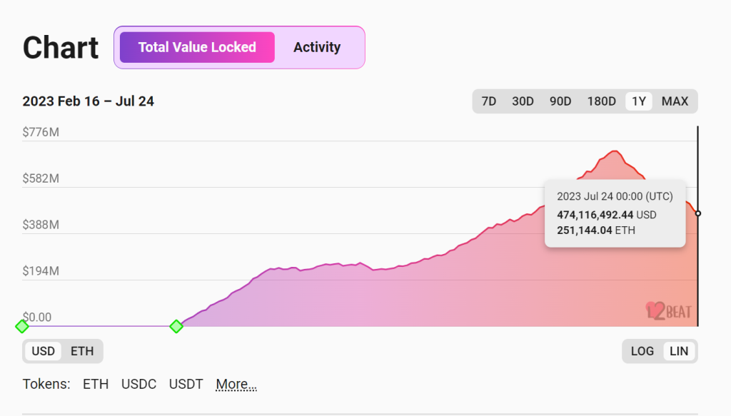Click the first green diamond milestone marker
The width and height of the screenshot is (731, 416).
(x=22, y=326)
